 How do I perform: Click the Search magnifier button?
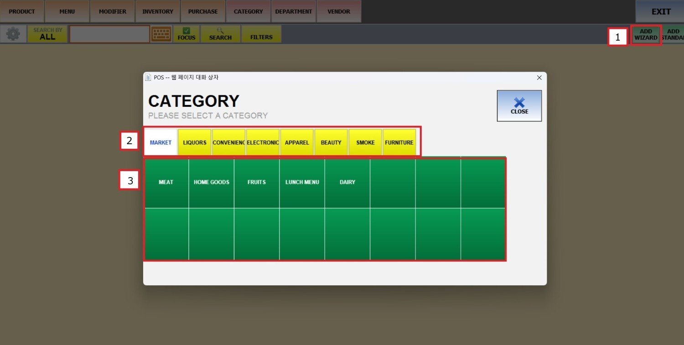coord(220,34)
